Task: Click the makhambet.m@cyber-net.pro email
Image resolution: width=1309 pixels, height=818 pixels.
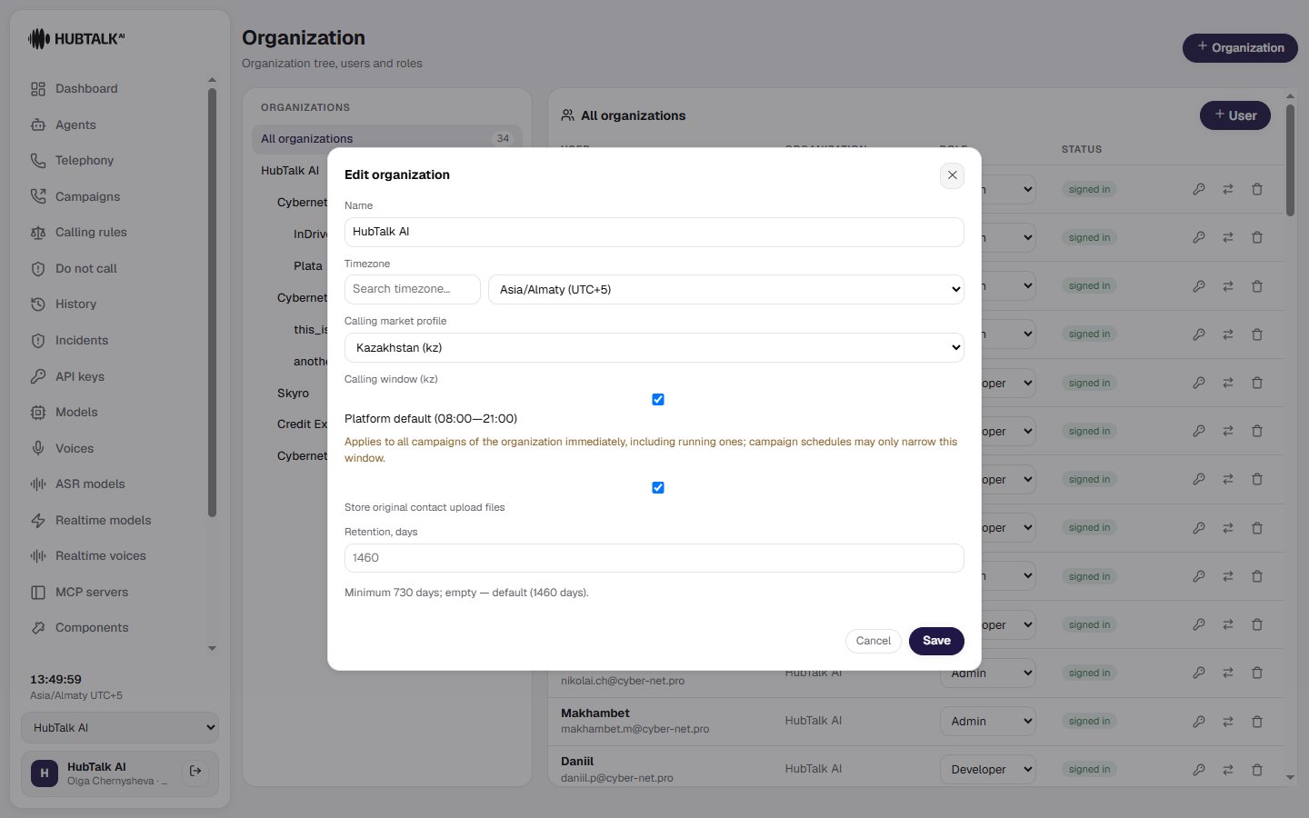Action: point(635,729)
